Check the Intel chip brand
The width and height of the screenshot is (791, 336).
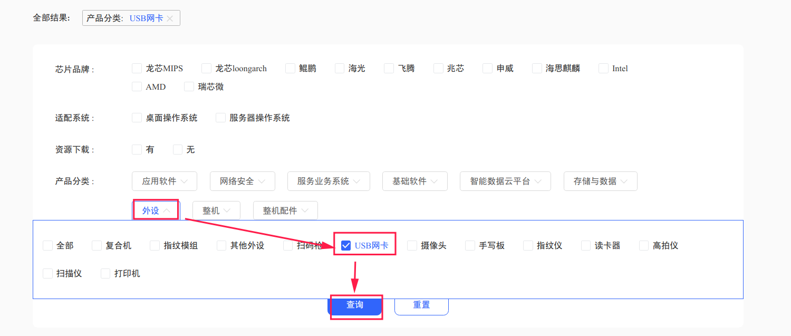(x=603, y=68)
